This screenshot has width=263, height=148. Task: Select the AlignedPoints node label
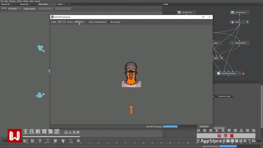pyautogui.click(x=240, y=43)
